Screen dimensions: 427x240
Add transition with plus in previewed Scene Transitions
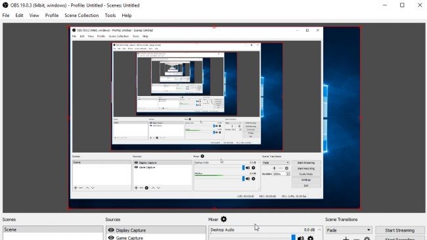point(274,168)
